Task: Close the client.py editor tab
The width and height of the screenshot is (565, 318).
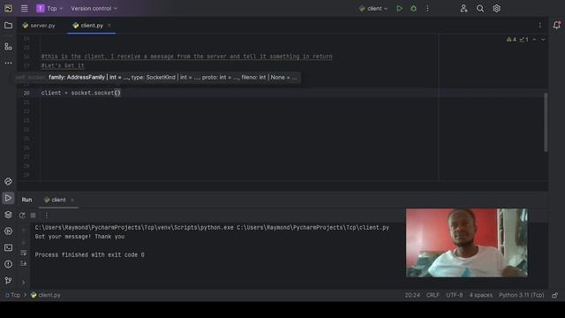Action: click(109, 26)
